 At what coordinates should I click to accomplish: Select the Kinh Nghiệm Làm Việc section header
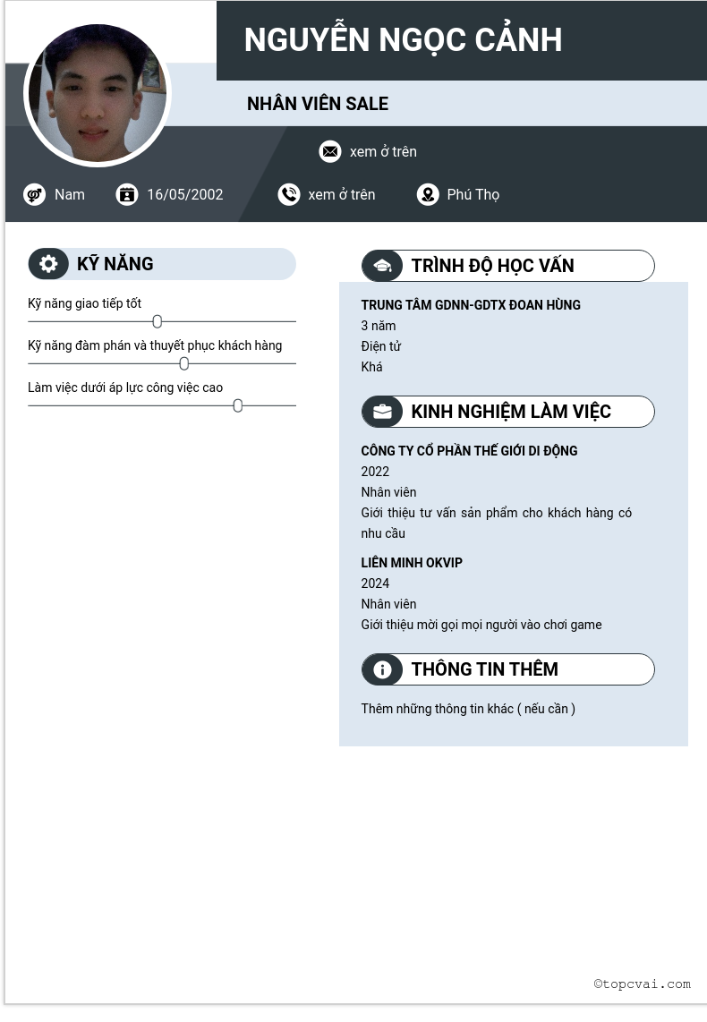pyautogui.click(x=510, y=412)
